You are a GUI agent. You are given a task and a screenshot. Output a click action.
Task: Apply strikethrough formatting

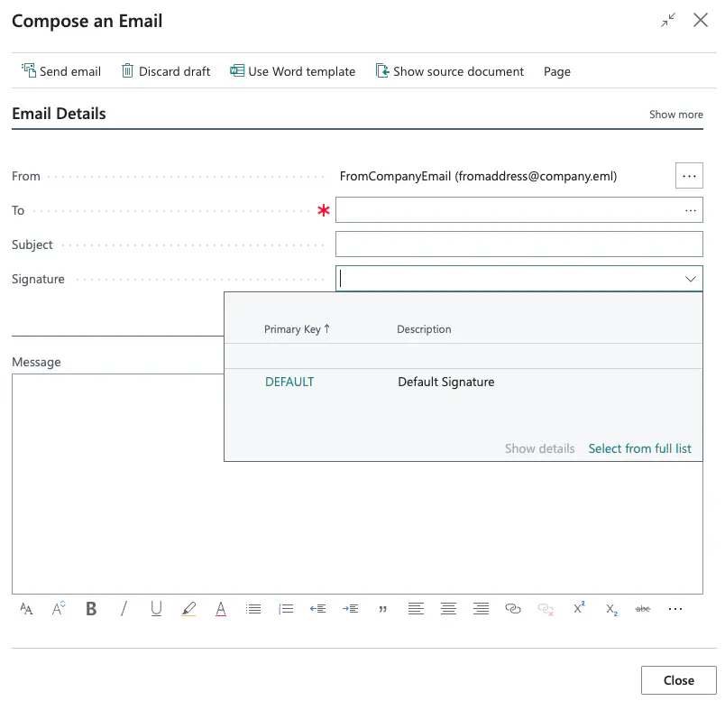pyautogui.click(x=643, y=609)
